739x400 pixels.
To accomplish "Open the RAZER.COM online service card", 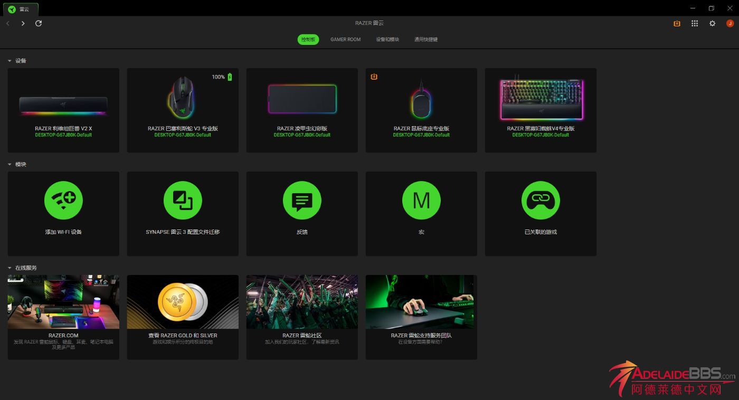I will tap(63, 317).
